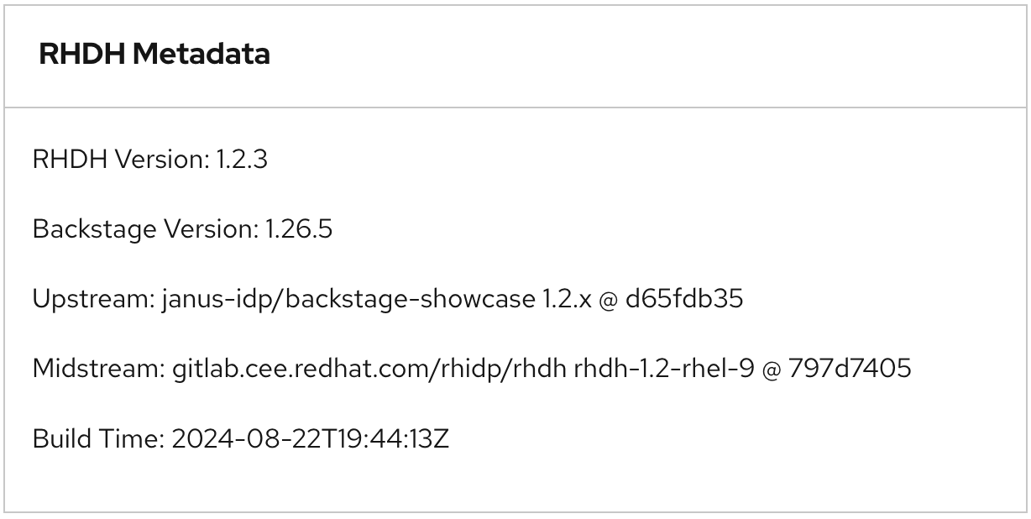Click the "Midstream:" label

(98, 368)
